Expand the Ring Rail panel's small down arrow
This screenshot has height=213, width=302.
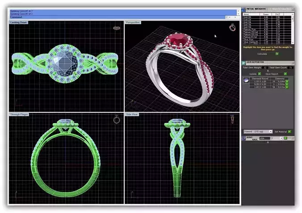click(x=268, y=142)
